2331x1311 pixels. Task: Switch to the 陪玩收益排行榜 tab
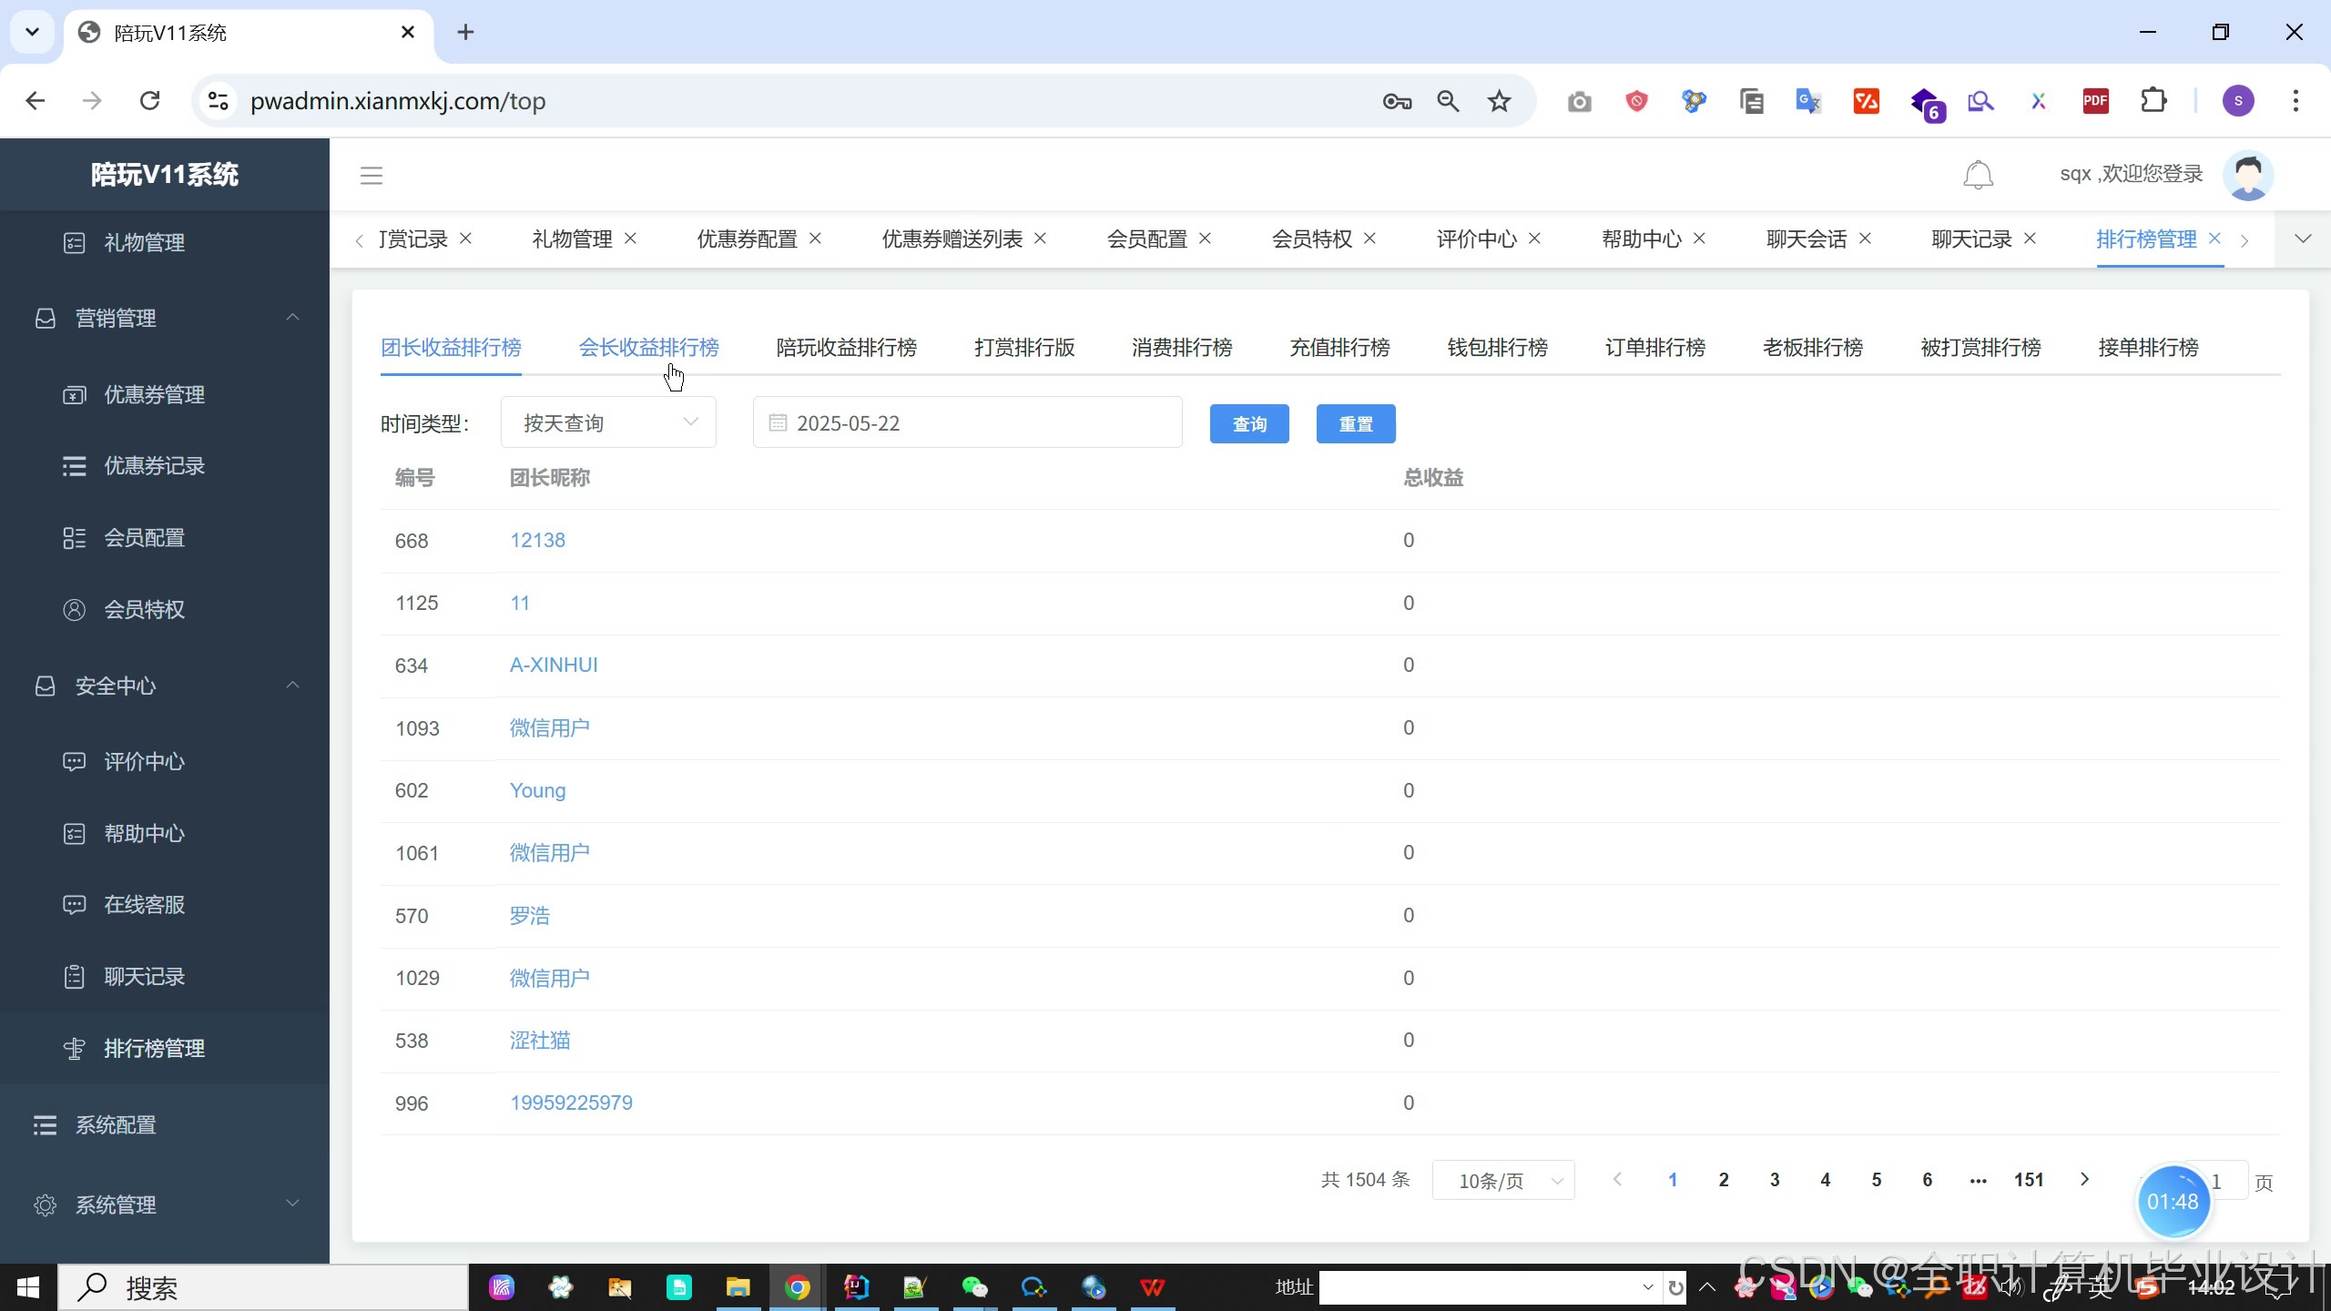[x=846, y=348]
